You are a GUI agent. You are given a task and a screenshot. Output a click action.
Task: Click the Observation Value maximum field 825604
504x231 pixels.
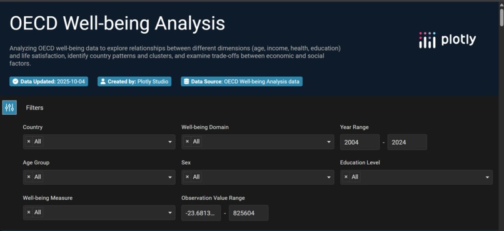click(x=248, y=213)
